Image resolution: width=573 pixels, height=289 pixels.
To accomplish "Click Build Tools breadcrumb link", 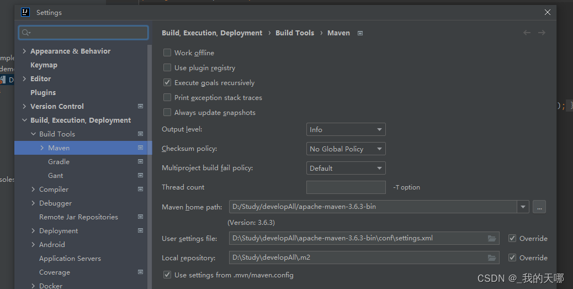I will tap(295, 33).
